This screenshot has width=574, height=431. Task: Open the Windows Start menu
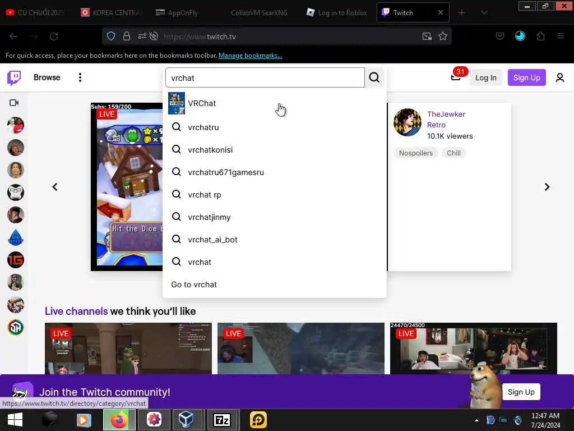pyautogui.click(x=15, y=420)
